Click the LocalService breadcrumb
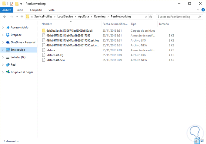206x144 pixels. tap(65, 17)
